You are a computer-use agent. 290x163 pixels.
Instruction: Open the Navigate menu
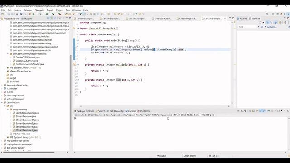(39, 10)
